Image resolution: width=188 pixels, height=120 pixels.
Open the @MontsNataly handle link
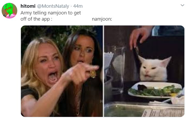[x=53, y=6]
